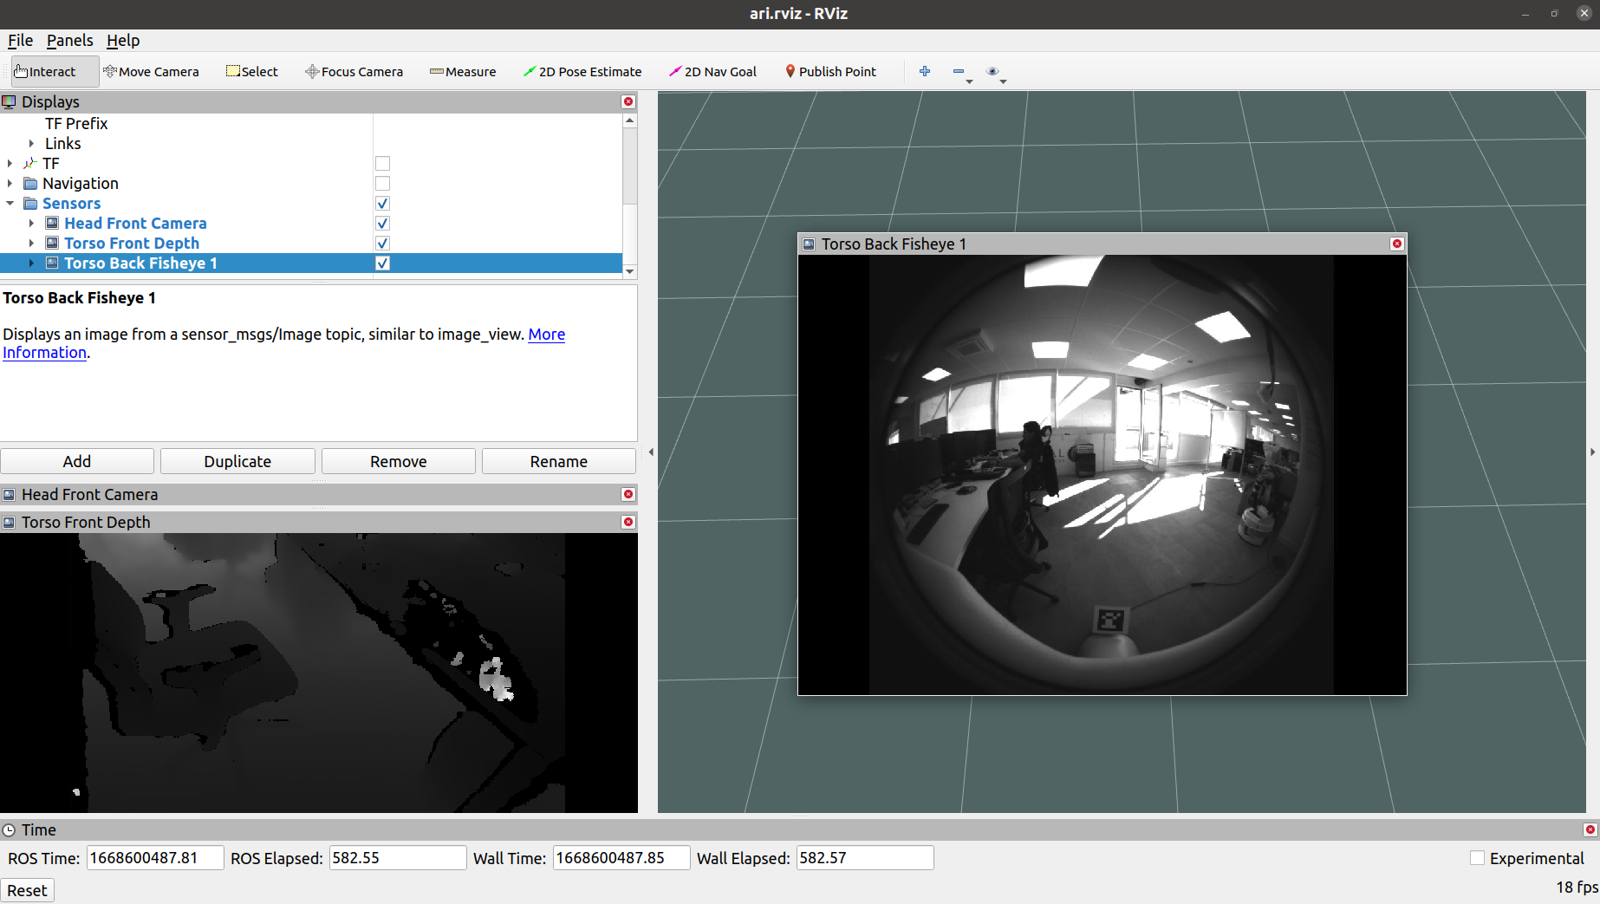This screenshot has height=904, width=1600.
Task: Close the Displays panel
Action: (x=628, y=101)
